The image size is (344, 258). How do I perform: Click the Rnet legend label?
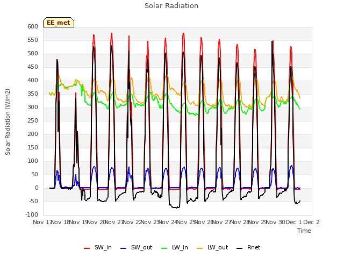click(254, 247)
